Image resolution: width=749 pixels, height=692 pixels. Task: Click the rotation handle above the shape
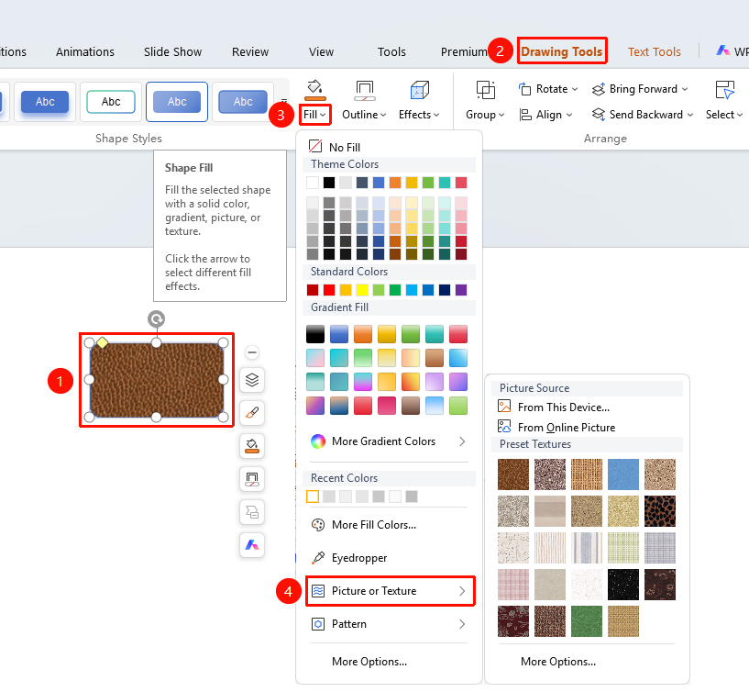pos(156,318)
